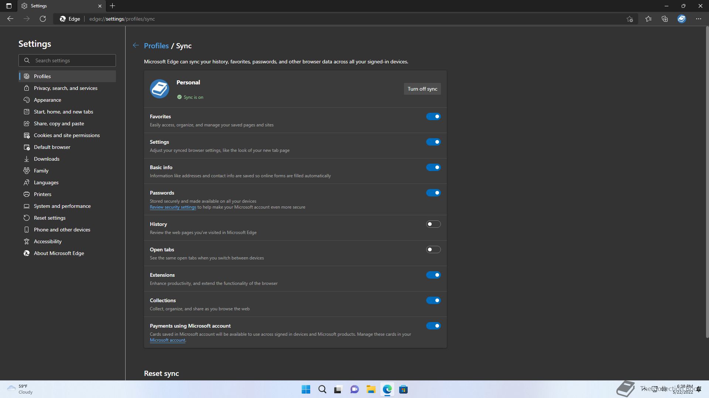The width and height of the screenshot is (709, 398).
Task: Click the Turn off sync button
Action: (422, 89)
